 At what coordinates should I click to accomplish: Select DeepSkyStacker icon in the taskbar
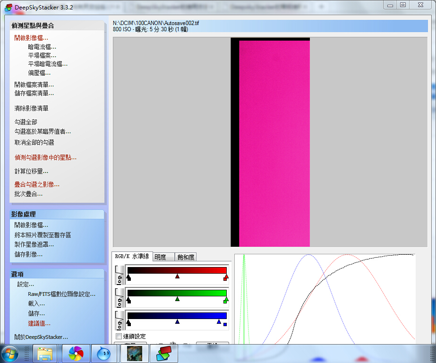coord(164,354)
